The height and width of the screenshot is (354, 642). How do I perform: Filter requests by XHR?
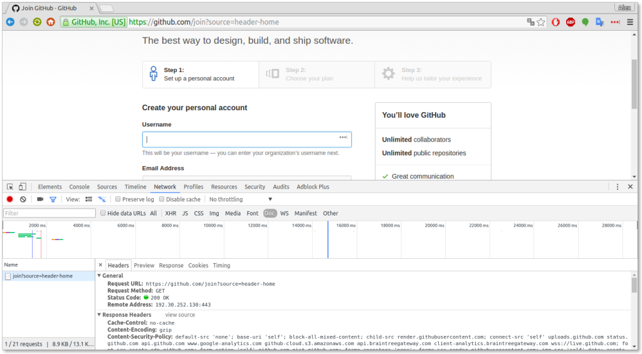171,213
